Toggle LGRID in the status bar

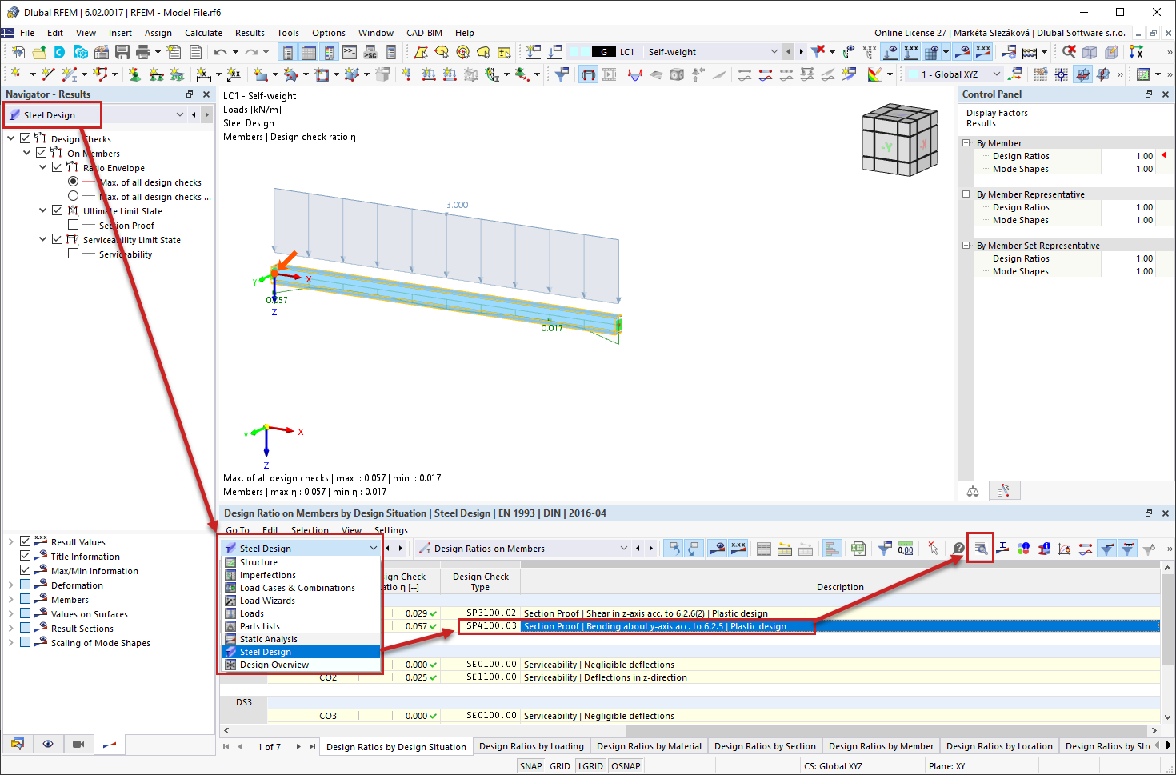coord(590,766)
